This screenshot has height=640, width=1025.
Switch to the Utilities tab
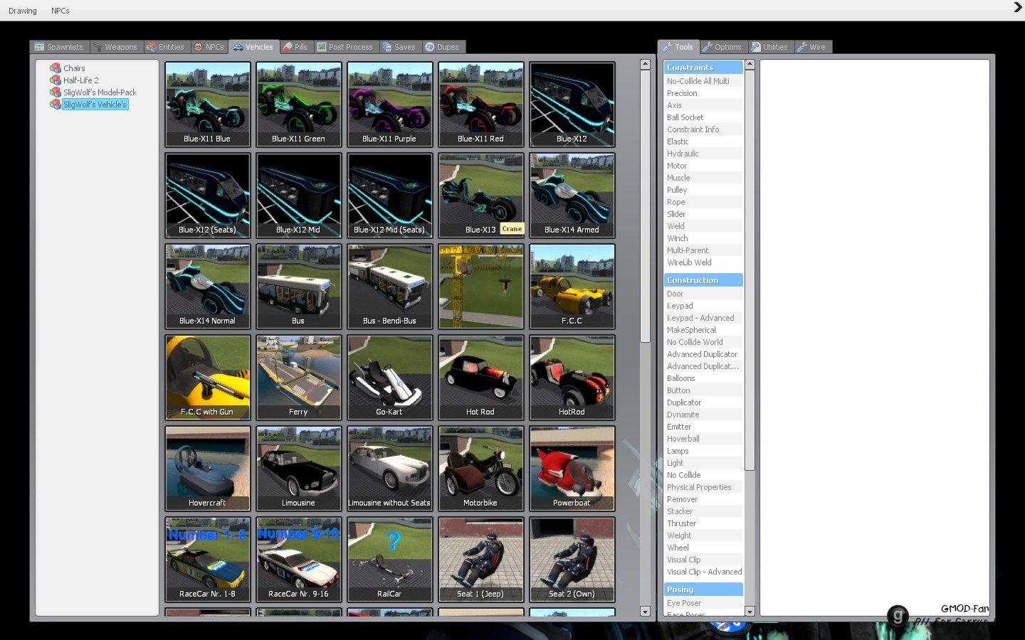click(x=771, y=47)
